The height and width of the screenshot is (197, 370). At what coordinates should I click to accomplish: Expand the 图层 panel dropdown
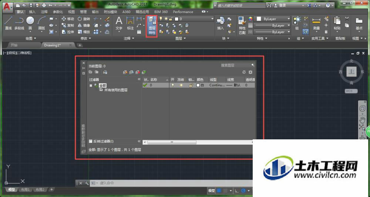click(x=181, y=38)
